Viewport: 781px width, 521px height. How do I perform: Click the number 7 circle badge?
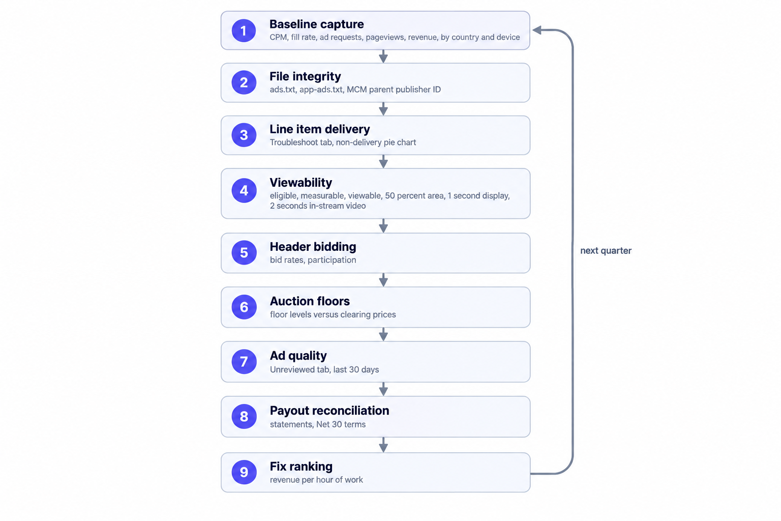pyautogui.click(x=244, y=361)
